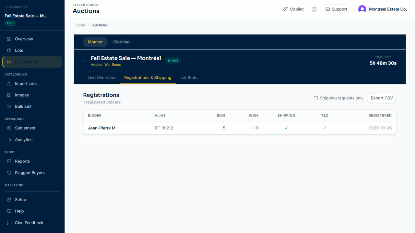Click the back arrow beside Fall Estate Sale

click(85, 61)
